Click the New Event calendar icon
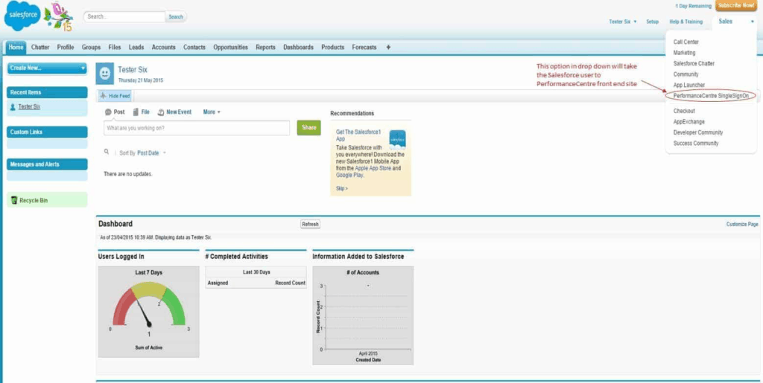 tap(161, 112)
